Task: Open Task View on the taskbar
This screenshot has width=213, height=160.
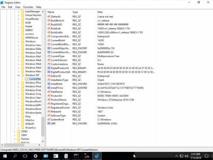Action: coord(25,156)
